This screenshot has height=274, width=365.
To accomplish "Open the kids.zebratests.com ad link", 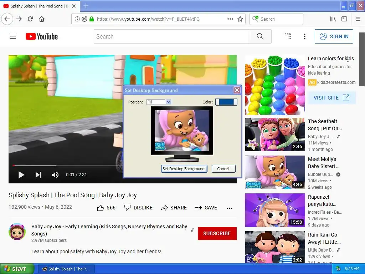I will pyautogui.click(x=336, y=82).
